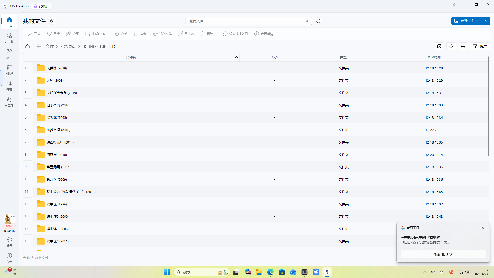Select the 大侦探皮卡丘 (2019) folder
This screenshot has height=278, width=494.
pyautogui.click(x=261, y=93)
